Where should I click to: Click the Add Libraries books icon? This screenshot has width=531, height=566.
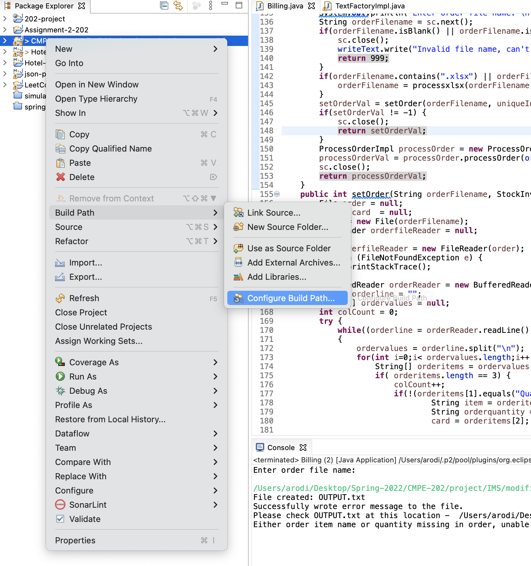[238, 277]
